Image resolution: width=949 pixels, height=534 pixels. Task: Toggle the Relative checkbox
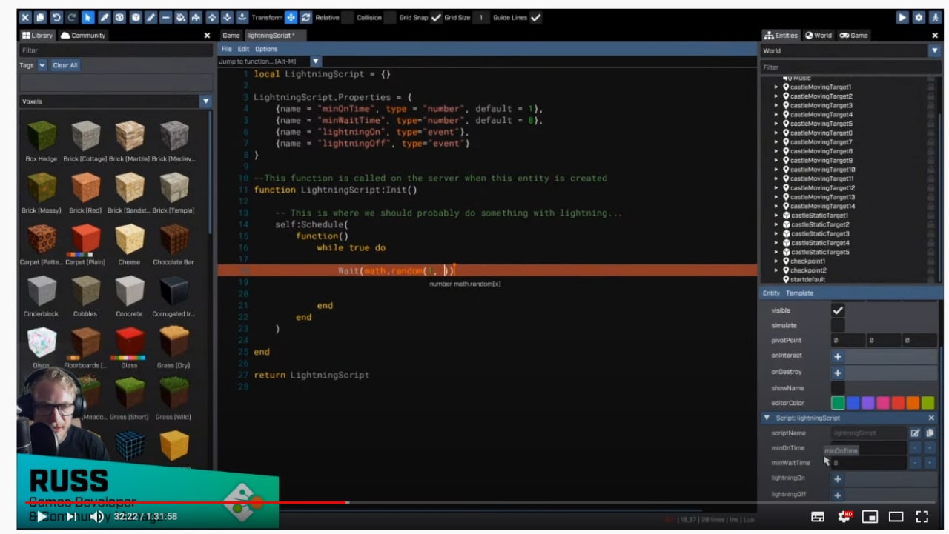[x=347, y=17]
